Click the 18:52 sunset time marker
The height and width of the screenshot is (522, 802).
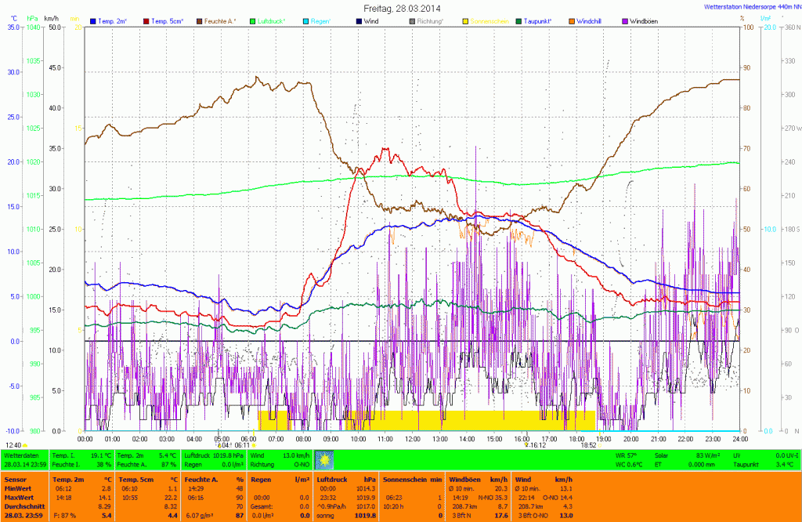click(588, 444)
